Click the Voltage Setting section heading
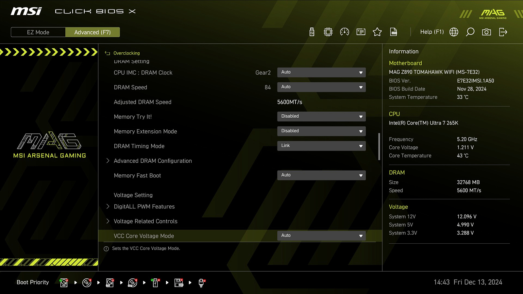This screenshot has height=294, width=523. [x=133, y=195]
